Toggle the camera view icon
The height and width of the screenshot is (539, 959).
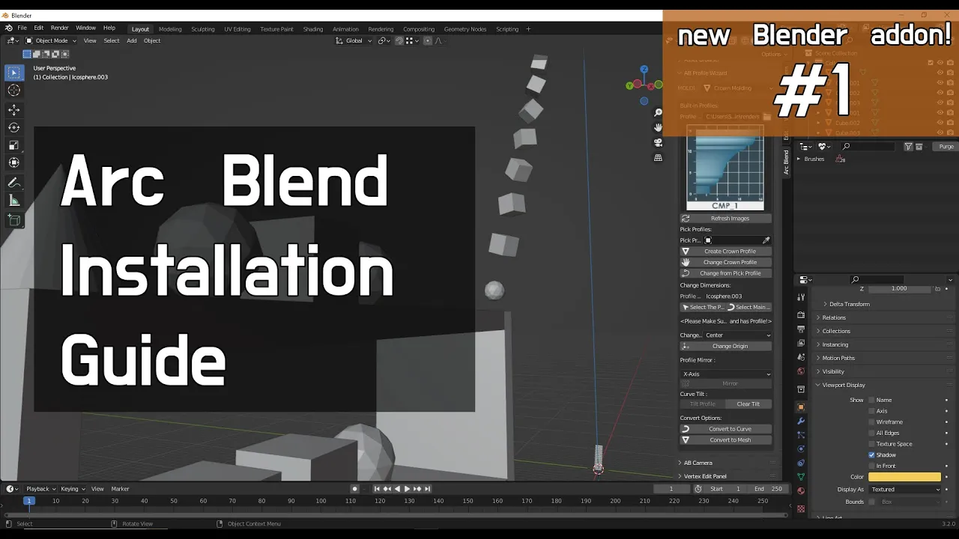[x=659, y=142]
